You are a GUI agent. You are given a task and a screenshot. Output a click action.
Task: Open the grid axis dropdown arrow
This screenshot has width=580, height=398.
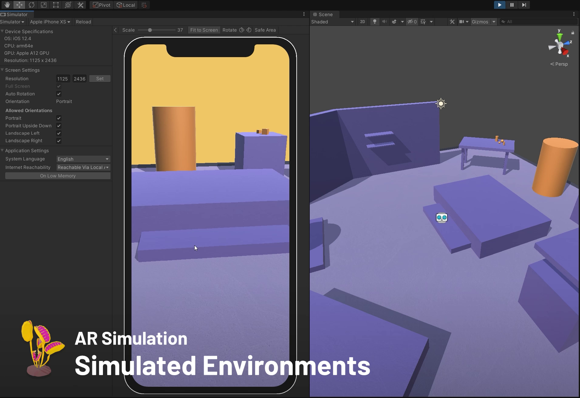(431, 22)
